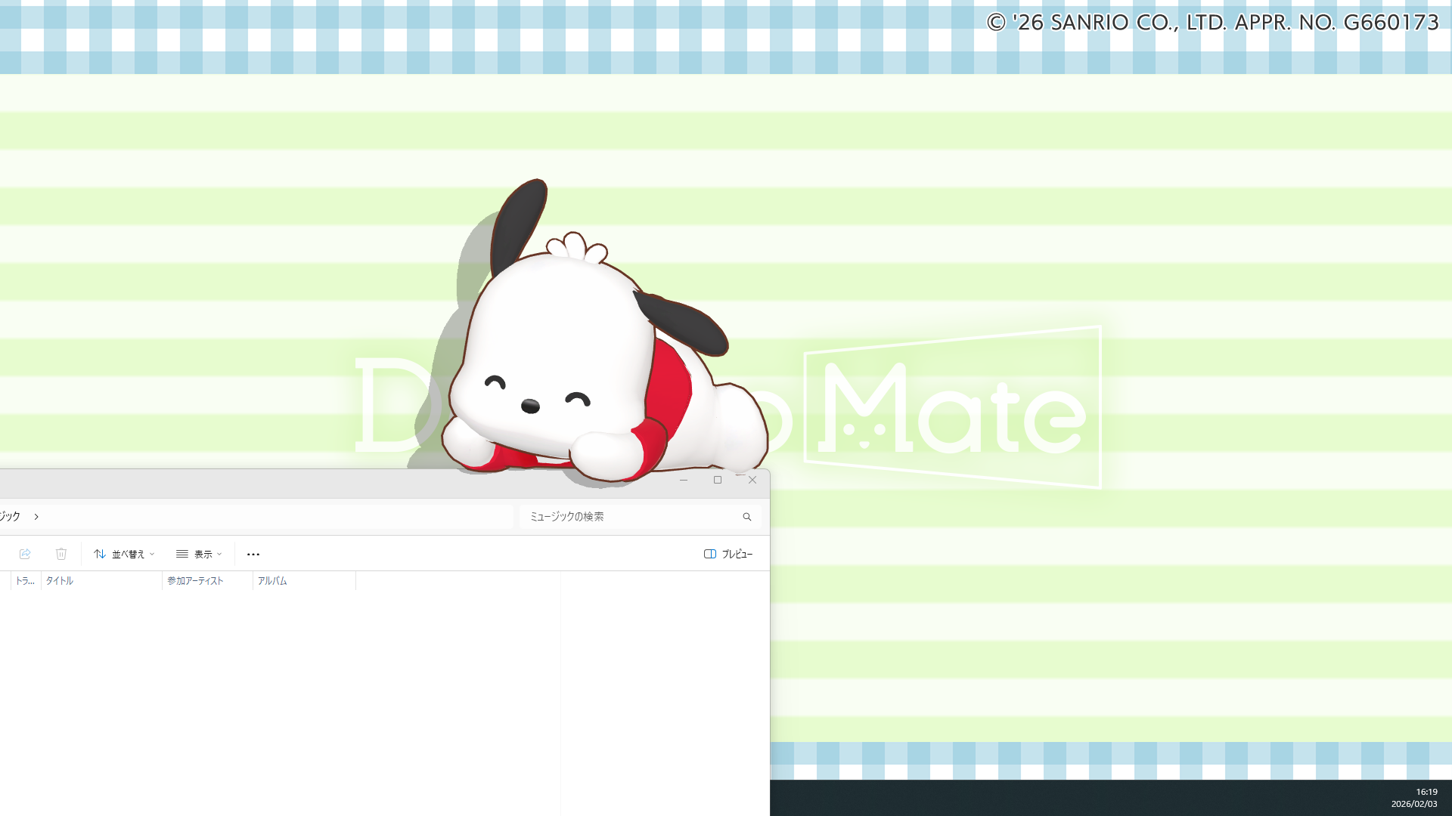Image resolution: width=1452 pixels, height=816 pixels.
Task: Click the アルバム column header
Action: click(273, 580)
